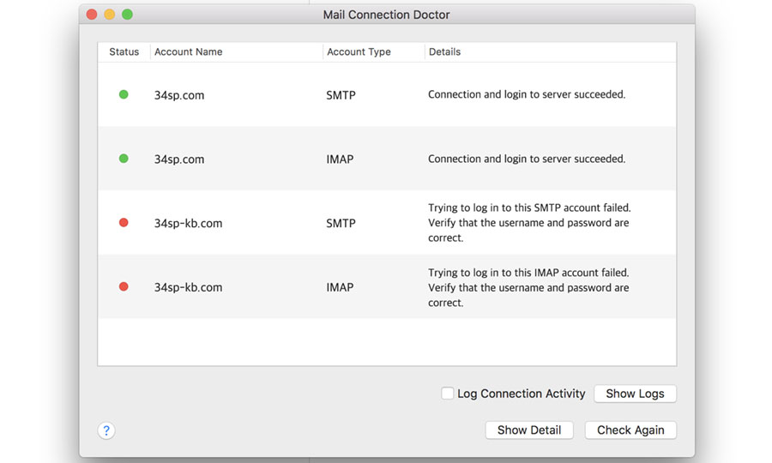This screenshot has width=772, height=463.
Task: Zoom the window with the green button
Action: coord(127,15)
